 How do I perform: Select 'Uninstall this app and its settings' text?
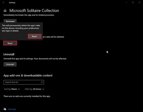35,59
